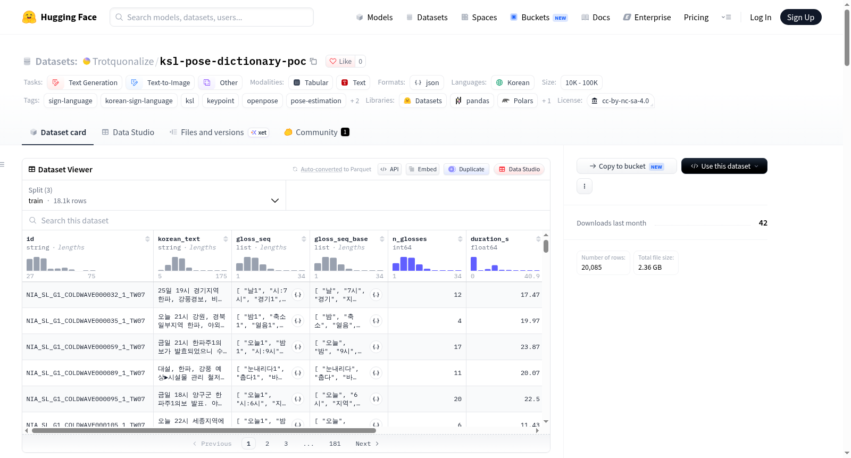The height and width of the screenshot is (458, 851).
Task: Click the table horizontal scrollbar
Action: pyautogui.click(x=204, y=430)
